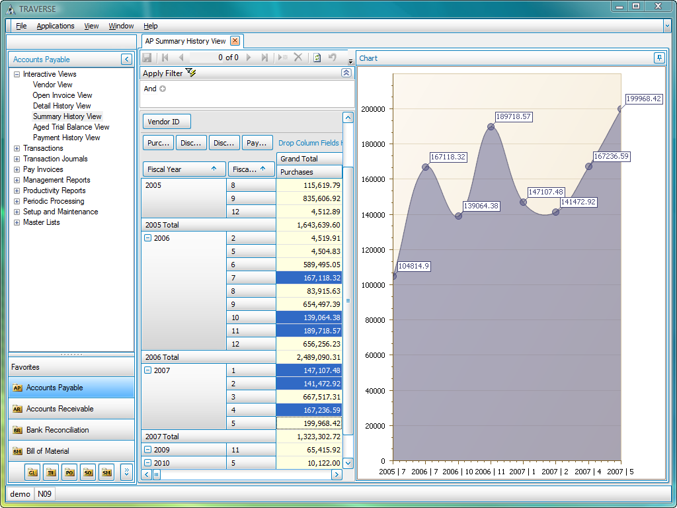Open Vendor View in the tree
This screenshot has width=677, height=508.
click(x=52, y=85)
